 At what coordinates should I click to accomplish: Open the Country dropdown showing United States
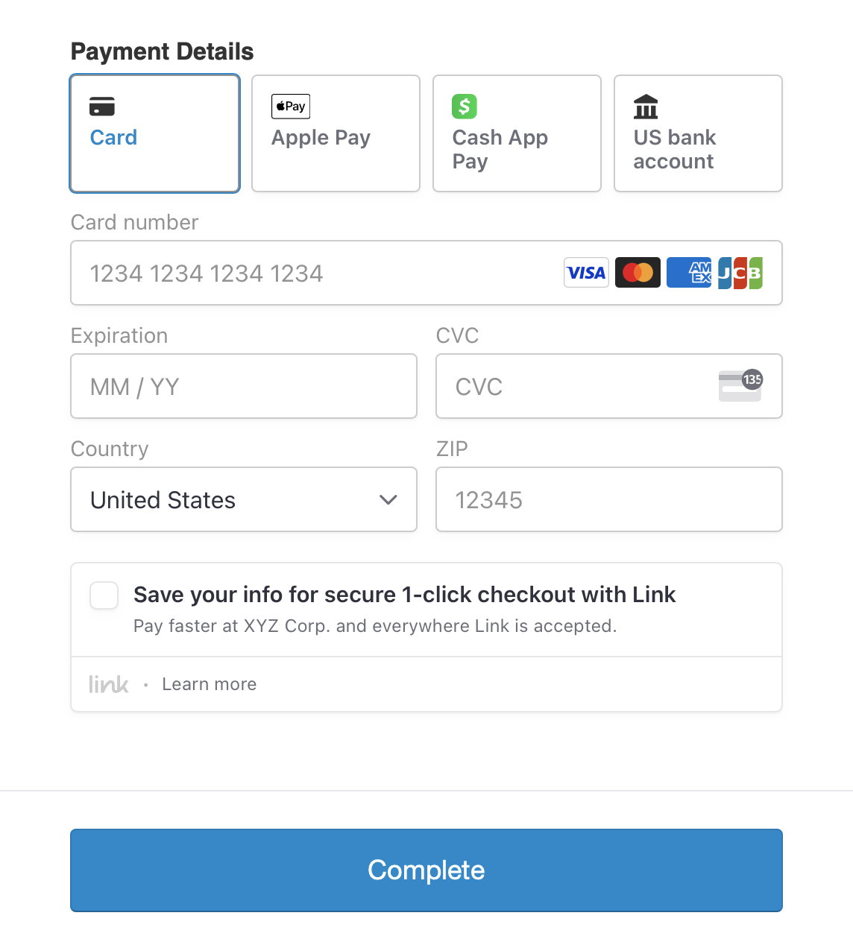[x=244, y=499]
